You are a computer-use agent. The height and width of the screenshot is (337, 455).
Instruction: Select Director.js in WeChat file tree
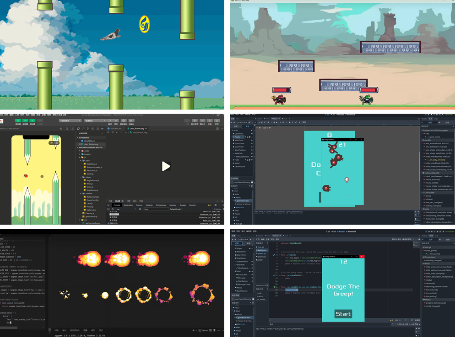(x=89, y=213)
